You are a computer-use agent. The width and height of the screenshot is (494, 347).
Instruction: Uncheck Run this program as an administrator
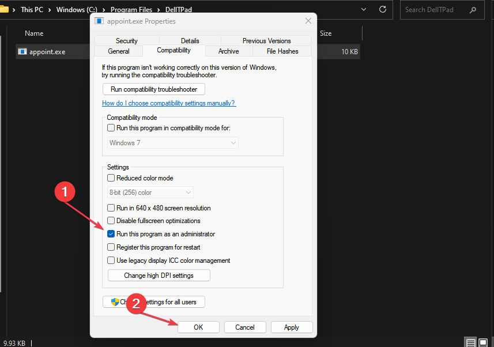(x=111, y=233)
